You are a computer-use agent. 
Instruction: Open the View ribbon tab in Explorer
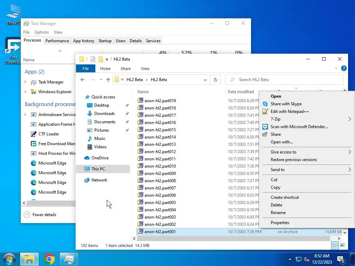(x=145, y=69)
